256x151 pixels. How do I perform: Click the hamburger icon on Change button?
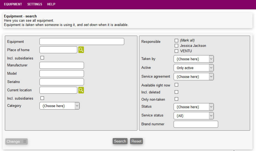pyautogui.click(x=25, y=141)
